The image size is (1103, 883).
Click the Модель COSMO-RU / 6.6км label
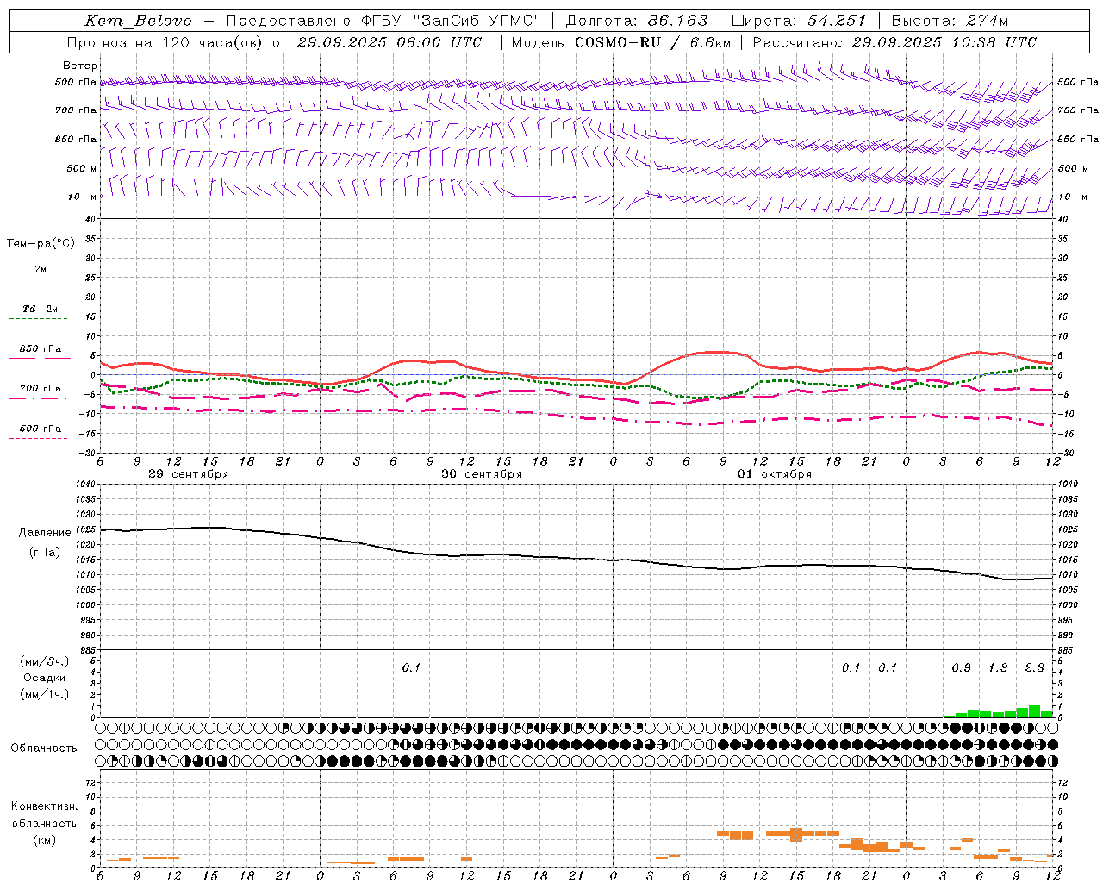click(621, 42)
